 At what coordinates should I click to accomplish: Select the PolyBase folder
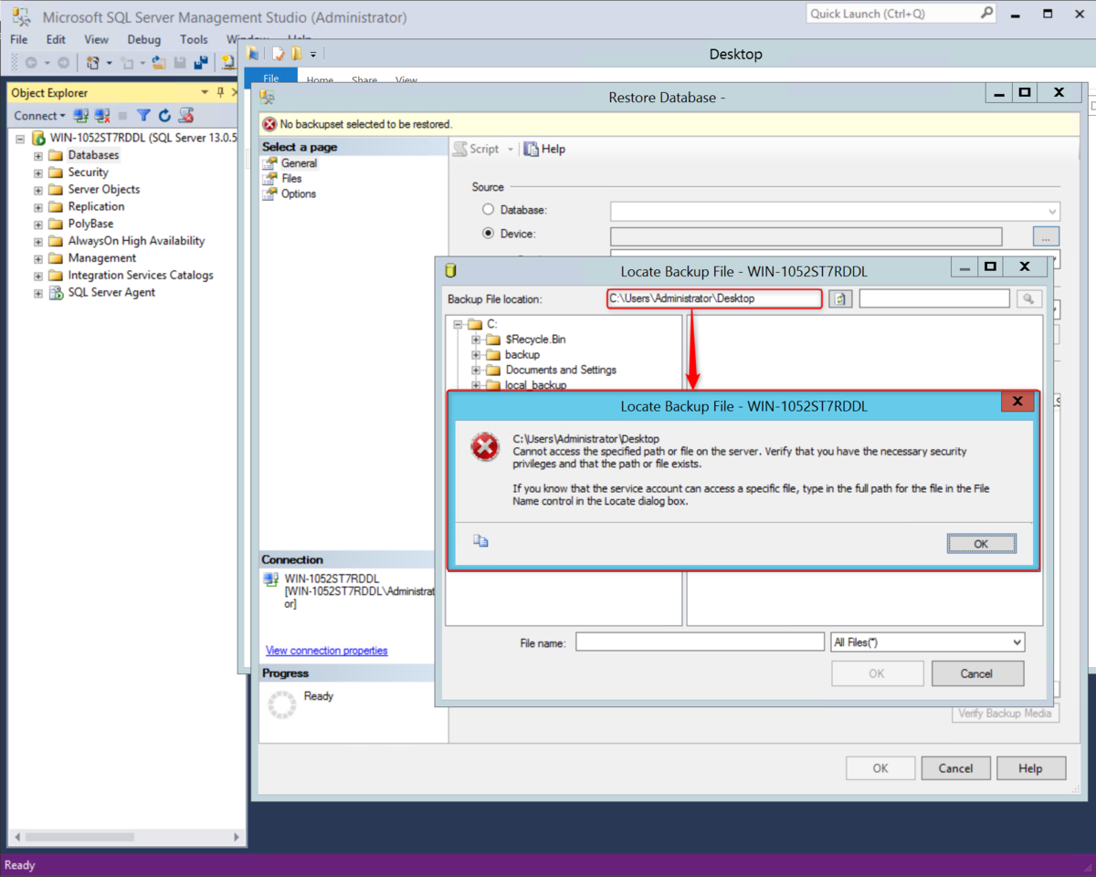pyautogui.click(x=90, y=224)
